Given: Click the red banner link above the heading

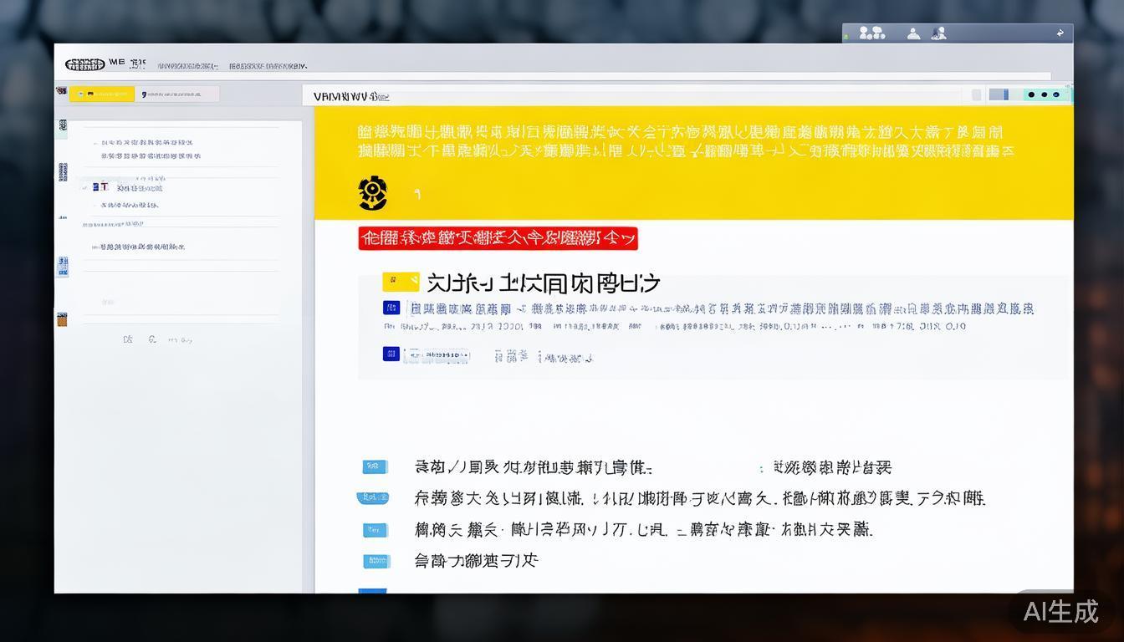Looking at the screenshot, I should click(x=498, y=238).
